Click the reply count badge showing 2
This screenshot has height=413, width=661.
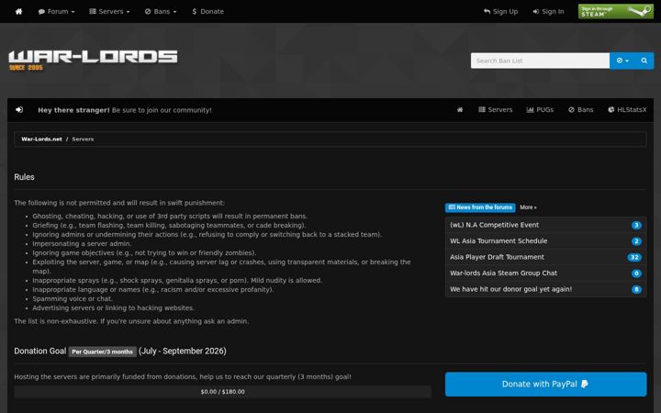(636, 241)
